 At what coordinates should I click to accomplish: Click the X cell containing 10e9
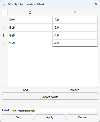pos(30,20)
